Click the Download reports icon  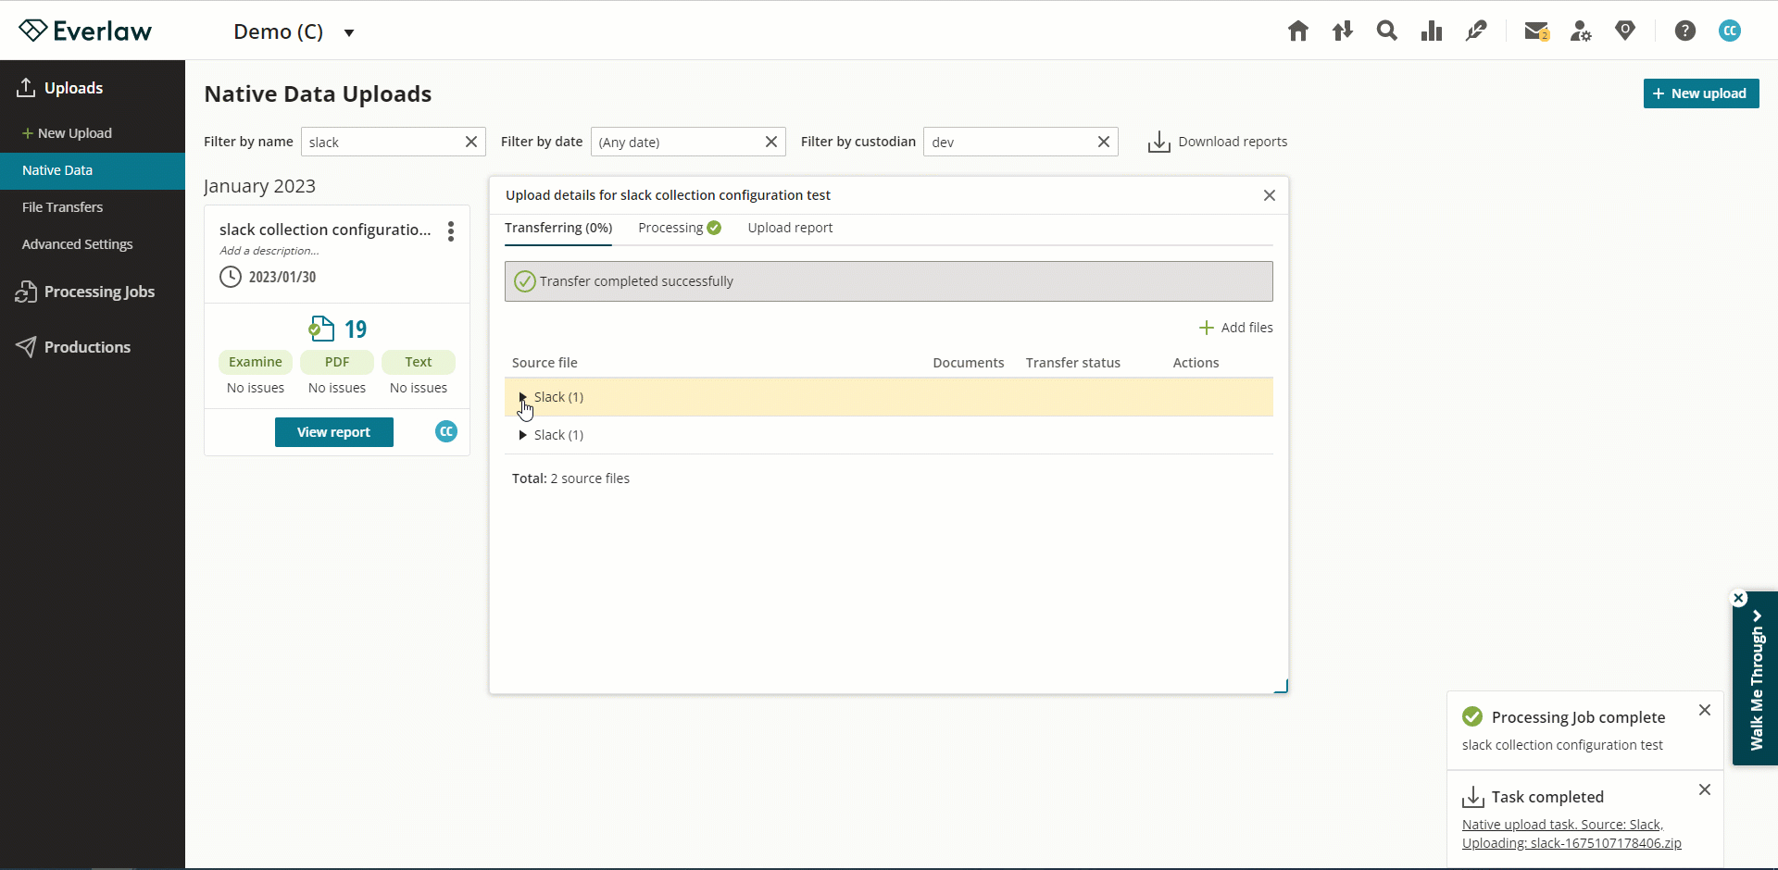pos(1159,141)
